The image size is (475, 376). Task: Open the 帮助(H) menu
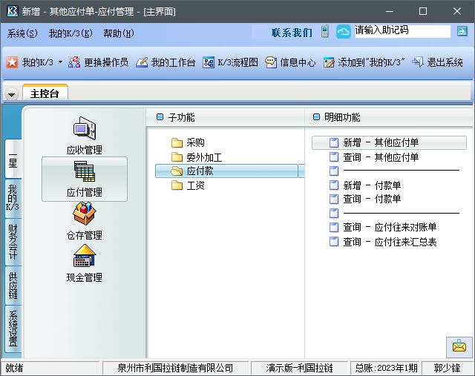click(119, 33)
